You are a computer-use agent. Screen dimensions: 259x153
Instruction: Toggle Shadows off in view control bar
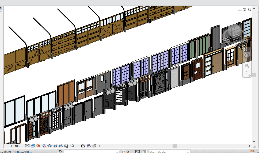(44, 146)
